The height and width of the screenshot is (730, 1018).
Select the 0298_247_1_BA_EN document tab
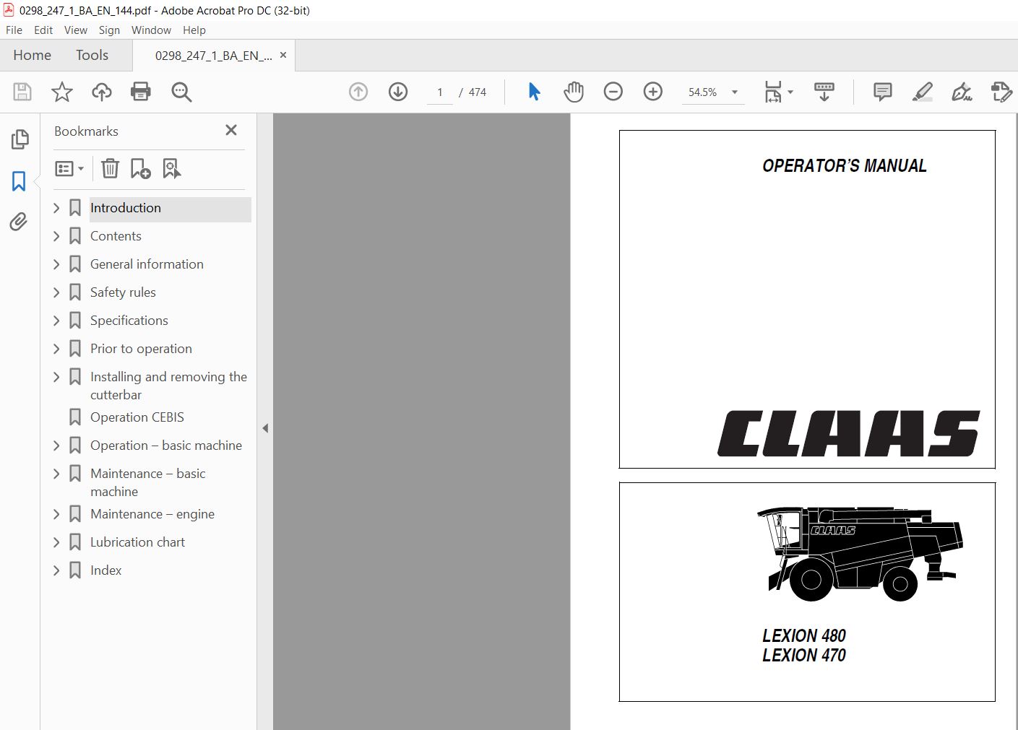point(213,56)
